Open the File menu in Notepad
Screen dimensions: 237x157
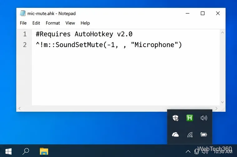click(x=23, y=23)
